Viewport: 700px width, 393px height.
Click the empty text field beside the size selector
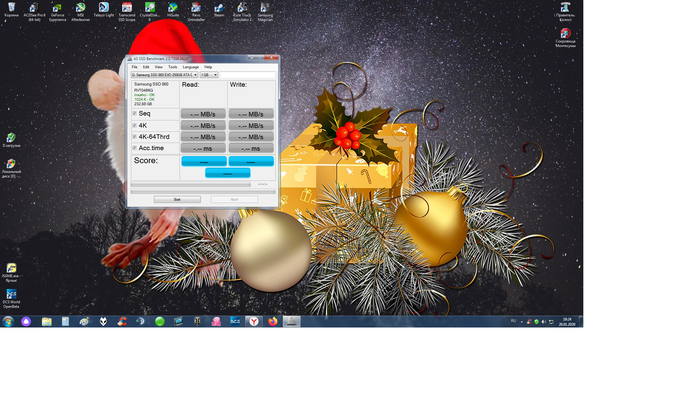point(247,75)
